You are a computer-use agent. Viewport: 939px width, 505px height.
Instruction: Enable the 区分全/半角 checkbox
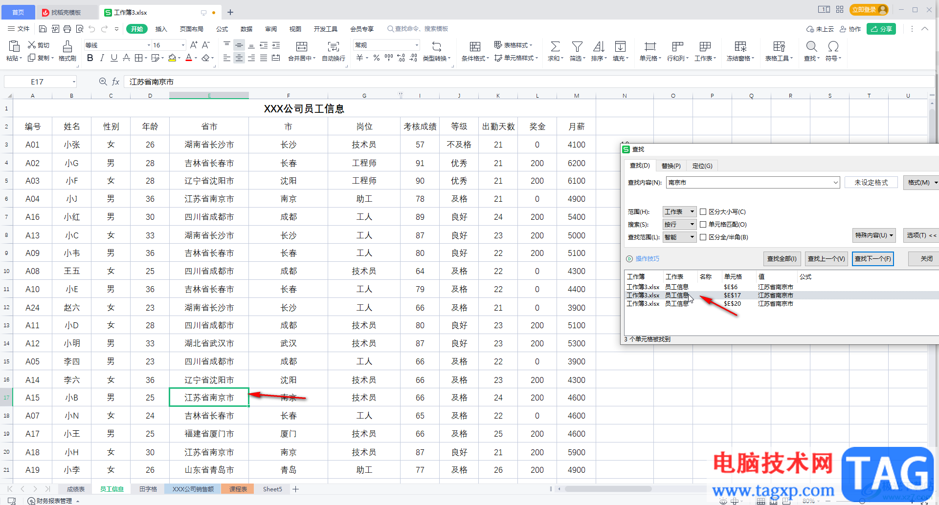tap(703, 237)
